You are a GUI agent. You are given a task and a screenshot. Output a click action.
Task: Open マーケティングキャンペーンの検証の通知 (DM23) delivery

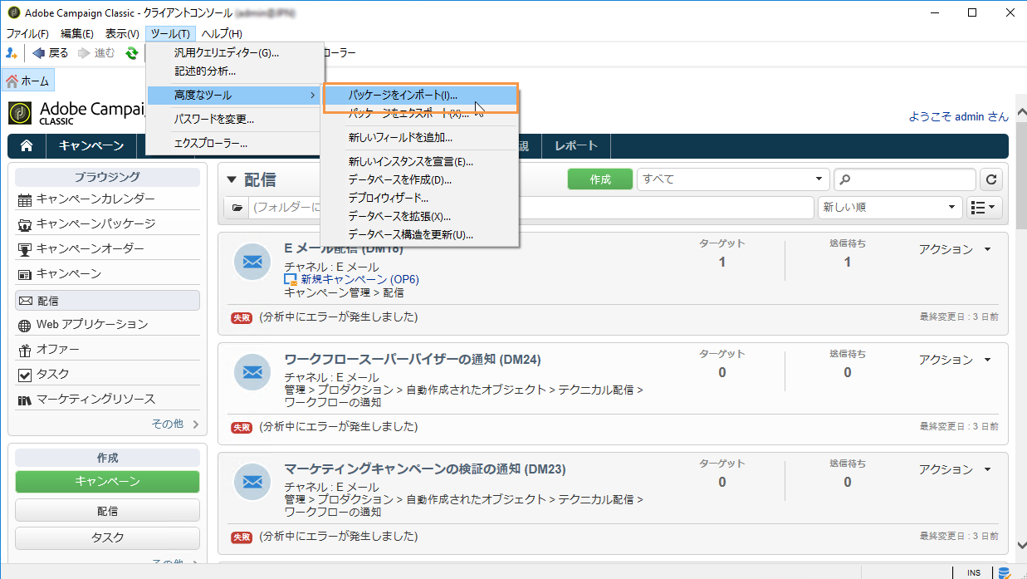pyautogui.click(x=425, y=469)
